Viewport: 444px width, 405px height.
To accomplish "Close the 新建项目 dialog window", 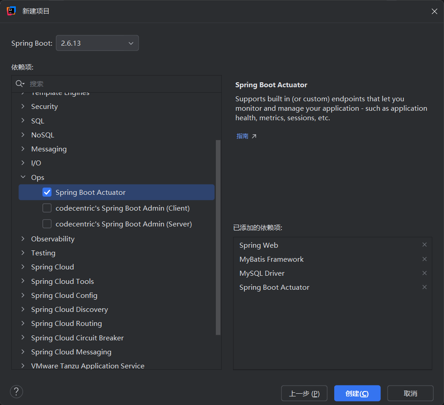I will (435, 11).
